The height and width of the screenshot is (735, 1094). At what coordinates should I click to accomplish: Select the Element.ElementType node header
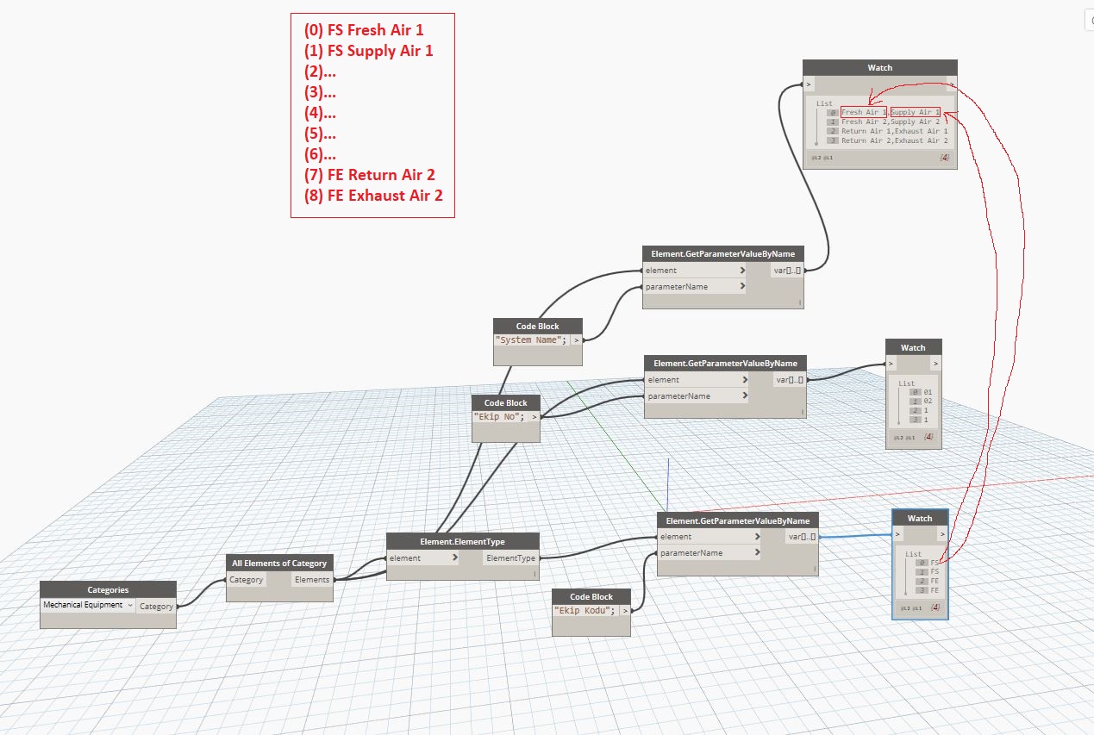[462, 541]
